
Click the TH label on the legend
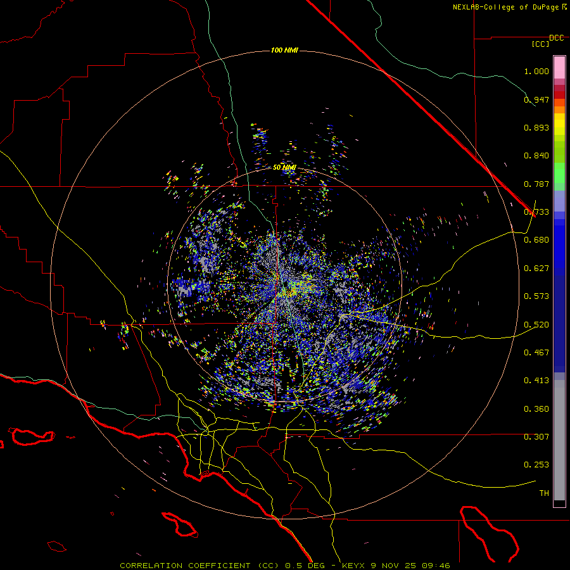tap(544, 493)
